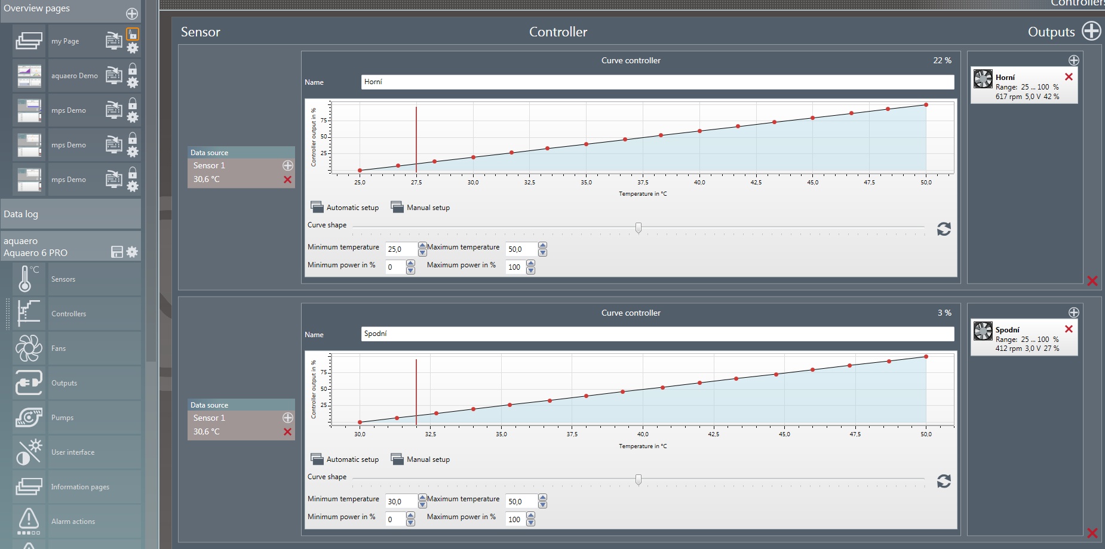Open the Sensors section

[94, 279]
